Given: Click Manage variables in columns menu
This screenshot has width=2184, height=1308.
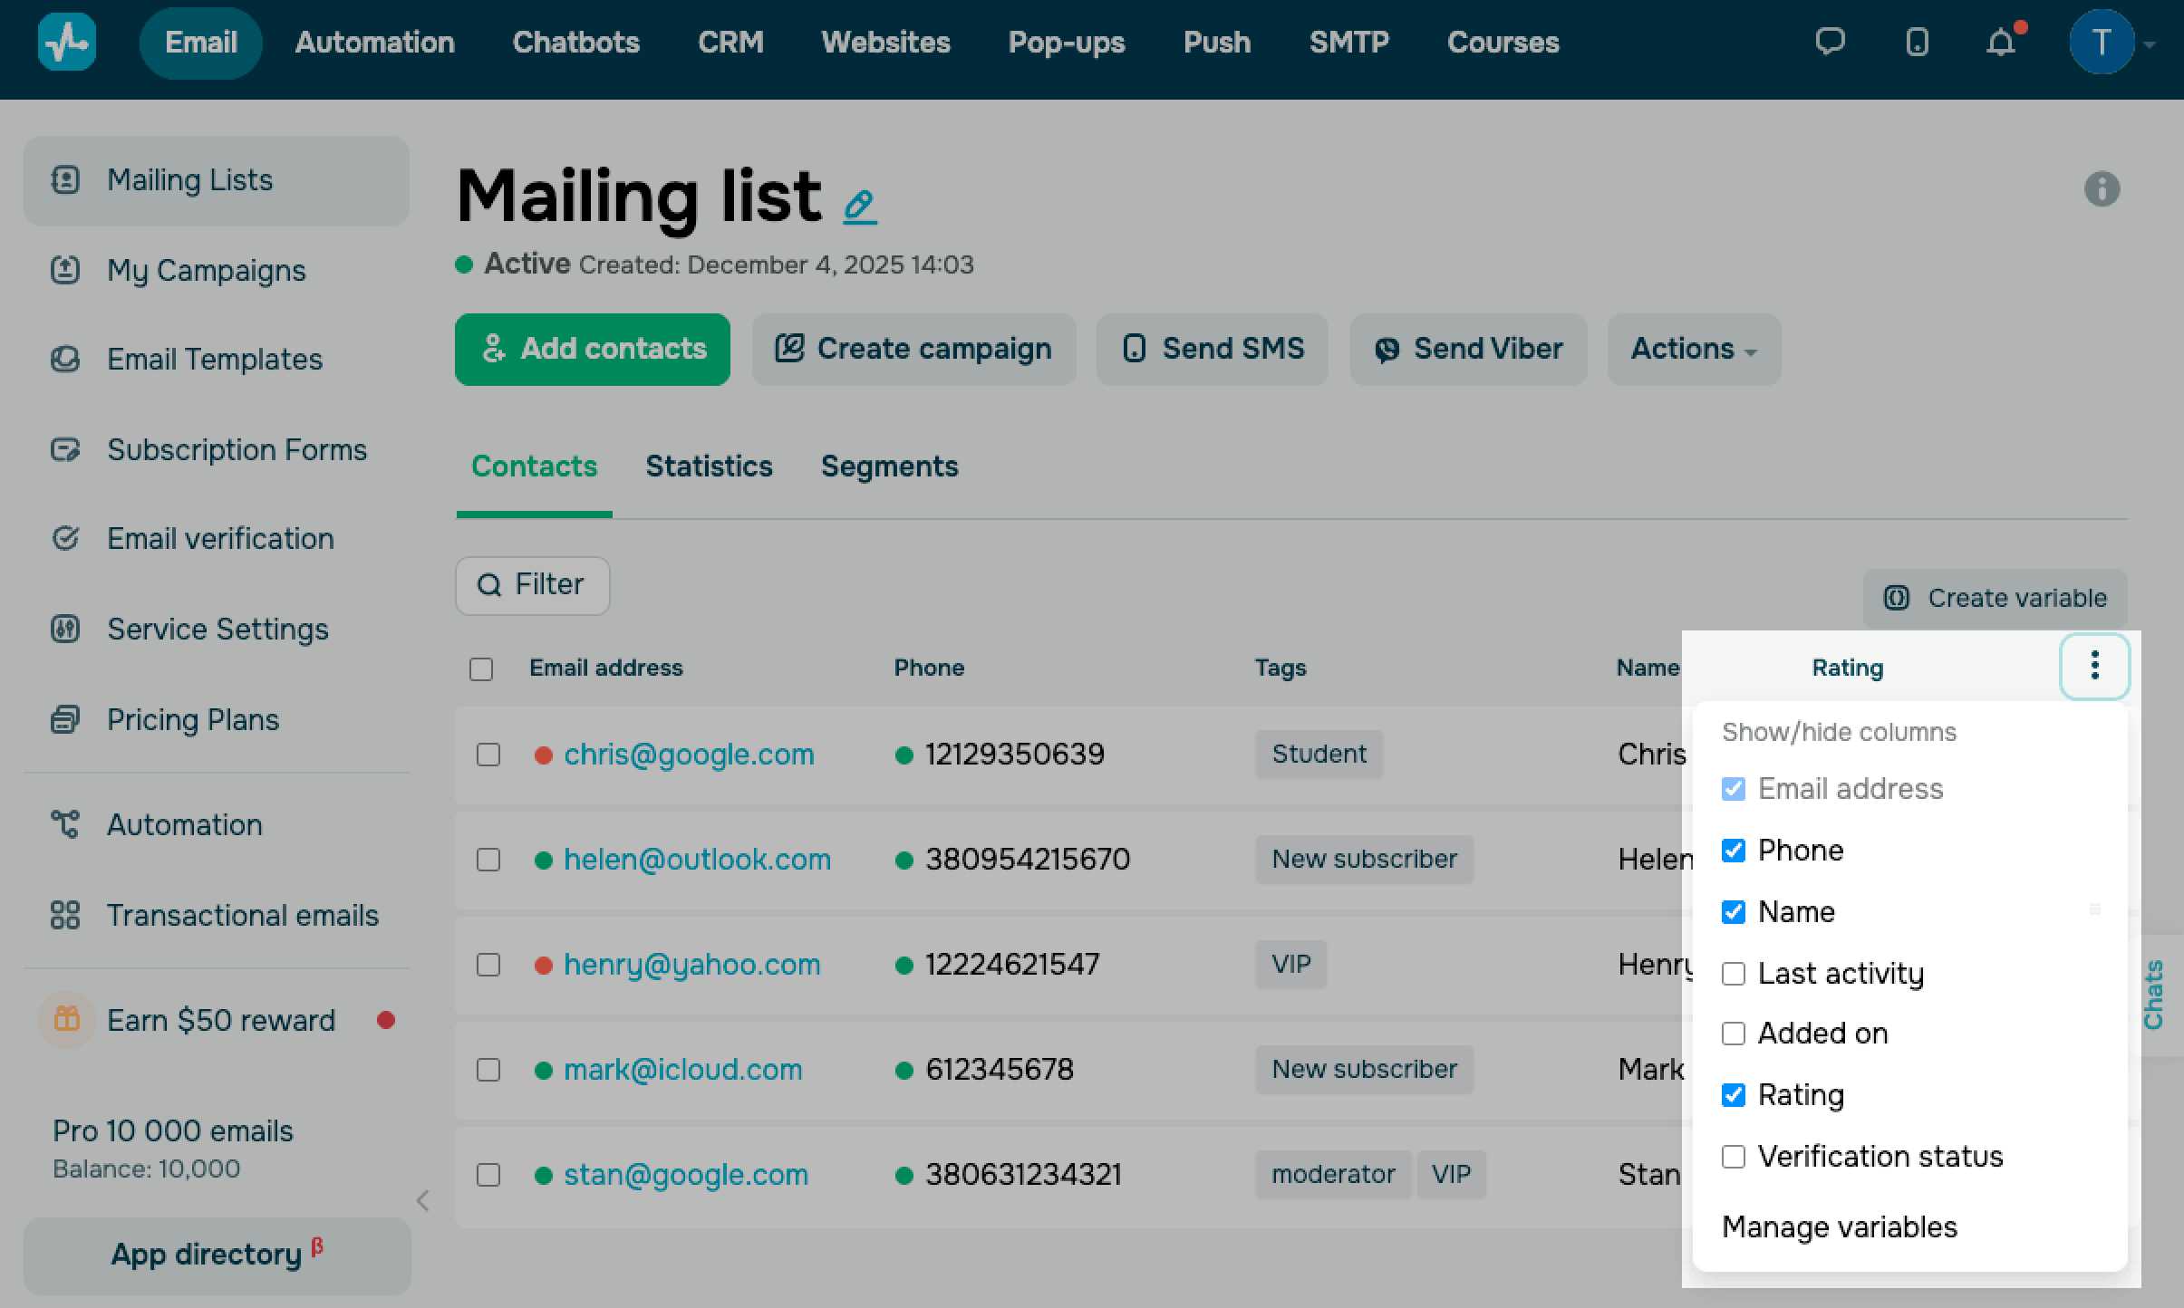Looking at the screenshot, I should click(1839, 1227).
